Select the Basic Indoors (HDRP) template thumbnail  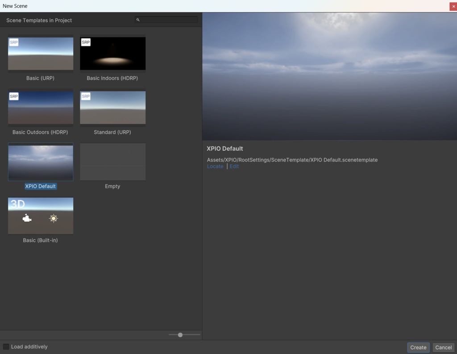click(112, 54)
